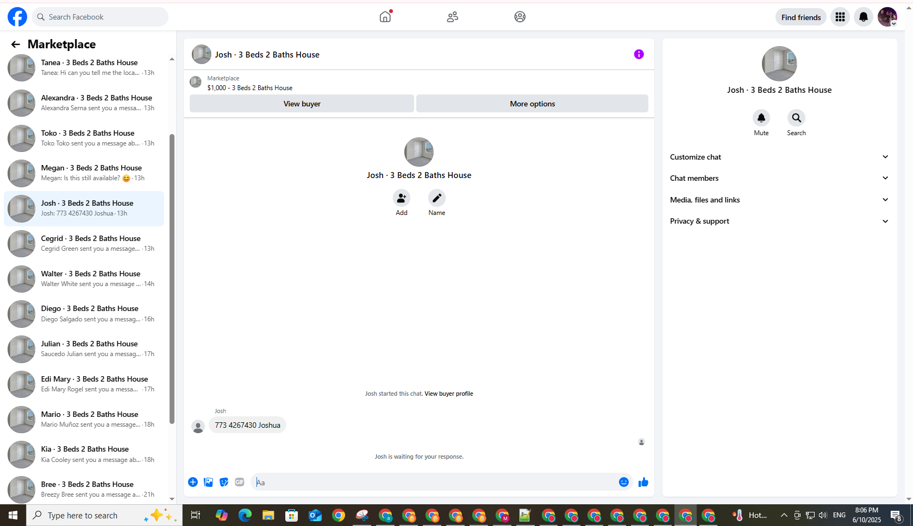Edit the chat name pencil icon
The height and width of the screenshot is (526, 913).
(437, 198)
